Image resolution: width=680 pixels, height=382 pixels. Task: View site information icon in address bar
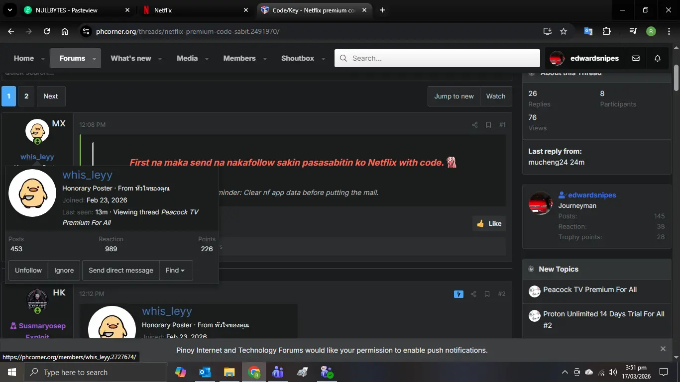[86, 31]
